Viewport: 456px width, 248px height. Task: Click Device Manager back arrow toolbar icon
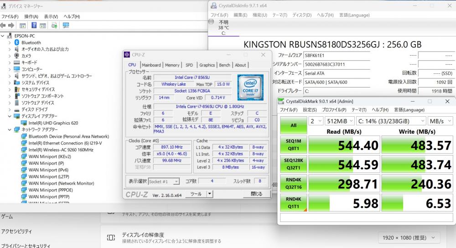(3, 26)
